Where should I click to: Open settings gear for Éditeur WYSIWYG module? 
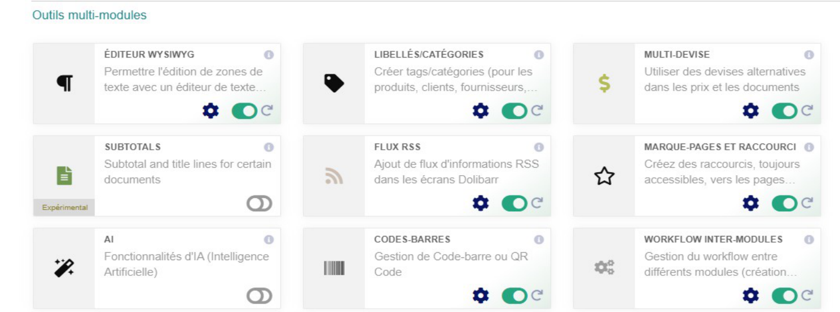click(210, 111)
